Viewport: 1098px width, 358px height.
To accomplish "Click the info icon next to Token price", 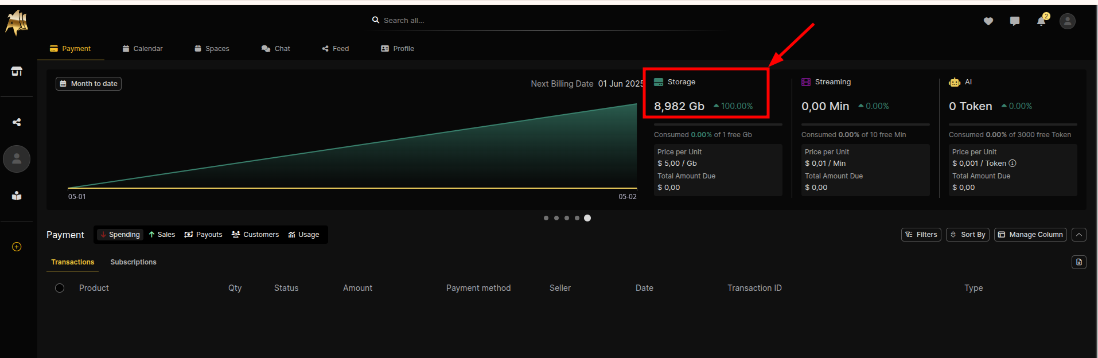I will coord(1013,164).
